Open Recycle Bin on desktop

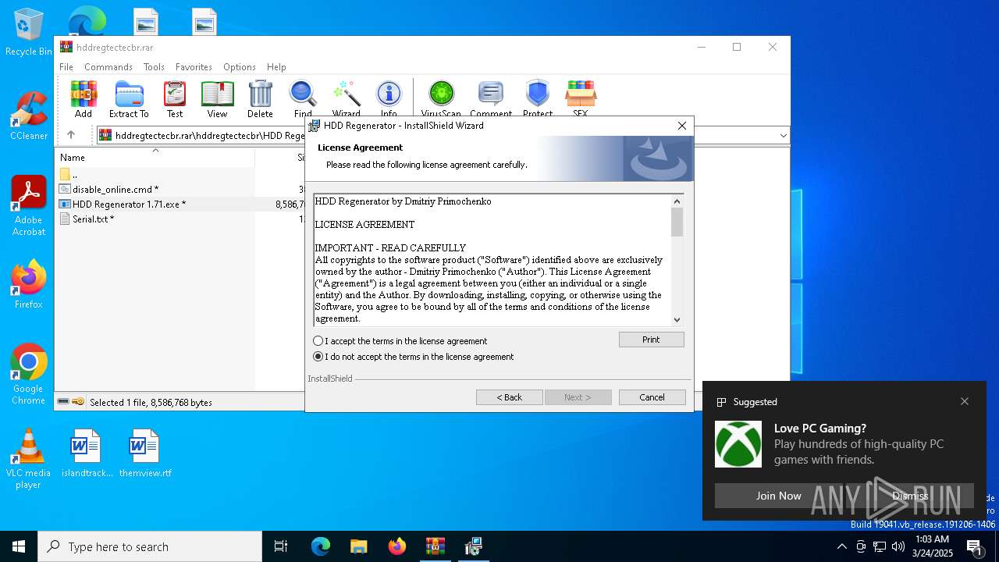pos(28,33)
